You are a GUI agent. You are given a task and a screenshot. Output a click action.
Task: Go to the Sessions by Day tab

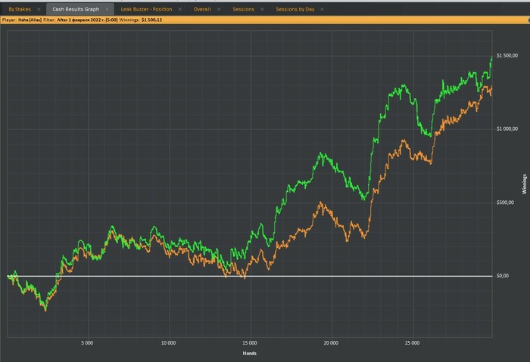[x=295, y=9]
